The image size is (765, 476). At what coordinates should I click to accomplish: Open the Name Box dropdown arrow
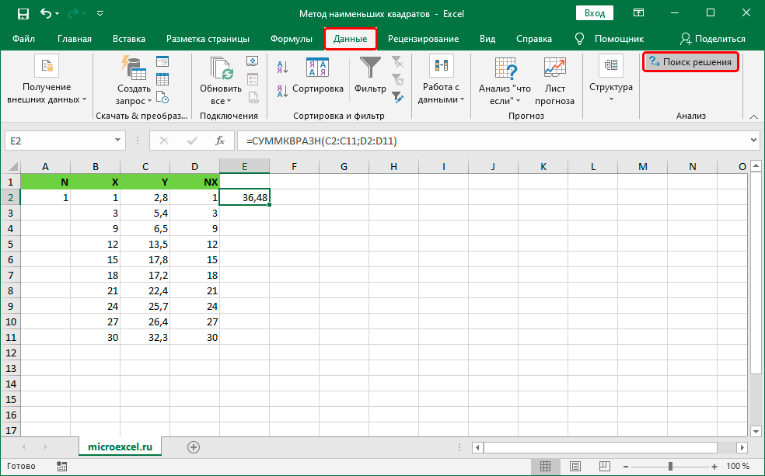[118, 141]
